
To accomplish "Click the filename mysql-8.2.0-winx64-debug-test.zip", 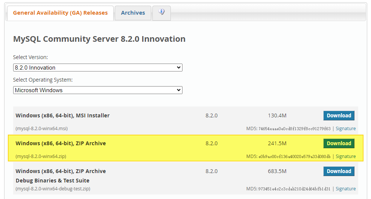I will click(x=53, y=189).
